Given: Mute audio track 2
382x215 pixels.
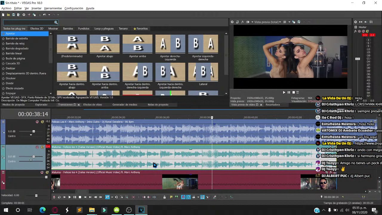Looking at the screenshot, I should pos(37,147).
